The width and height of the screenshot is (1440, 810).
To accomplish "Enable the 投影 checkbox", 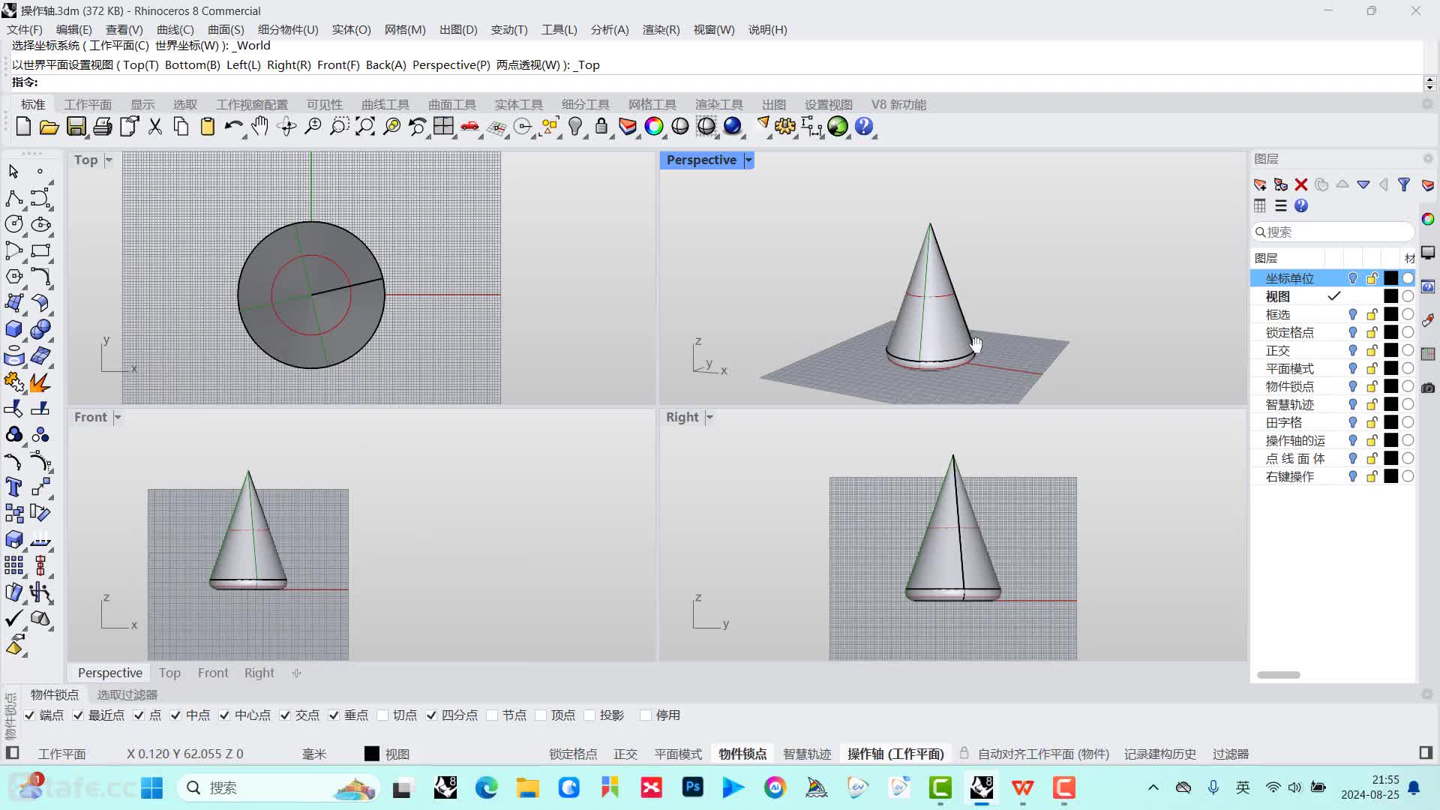I will 589,715.
